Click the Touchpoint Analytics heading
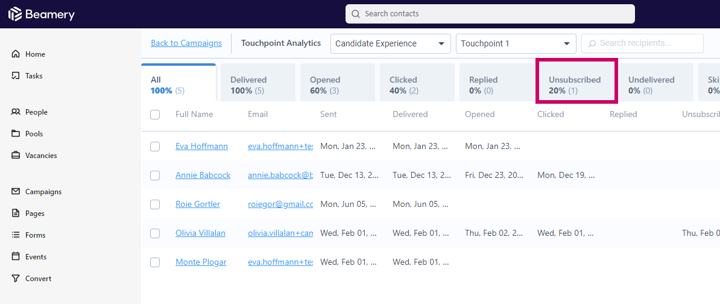 (281, 43)
